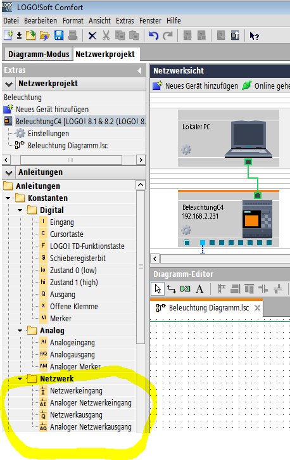Click Neues Gerät hinzufügen in Netzwerksicht toolbar
290x460 pixels.
pos(196,86)
